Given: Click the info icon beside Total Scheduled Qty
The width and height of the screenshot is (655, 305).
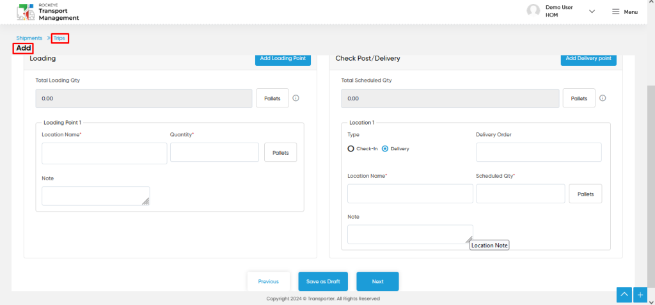Looking at the screenshot, I should coord(603,98).
